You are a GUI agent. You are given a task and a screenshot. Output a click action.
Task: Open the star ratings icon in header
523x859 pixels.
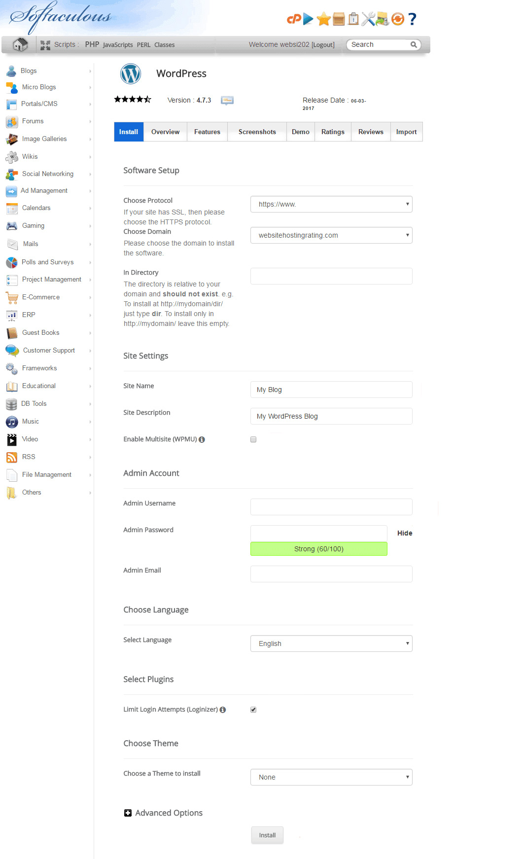(x=324, y=19)
